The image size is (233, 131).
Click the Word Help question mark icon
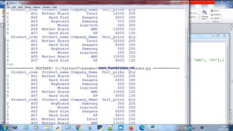tap(231, 7)
